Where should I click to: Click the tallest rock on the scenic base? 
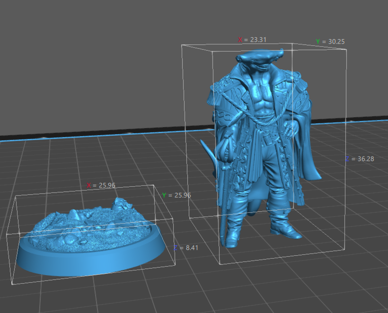[119, 204]
